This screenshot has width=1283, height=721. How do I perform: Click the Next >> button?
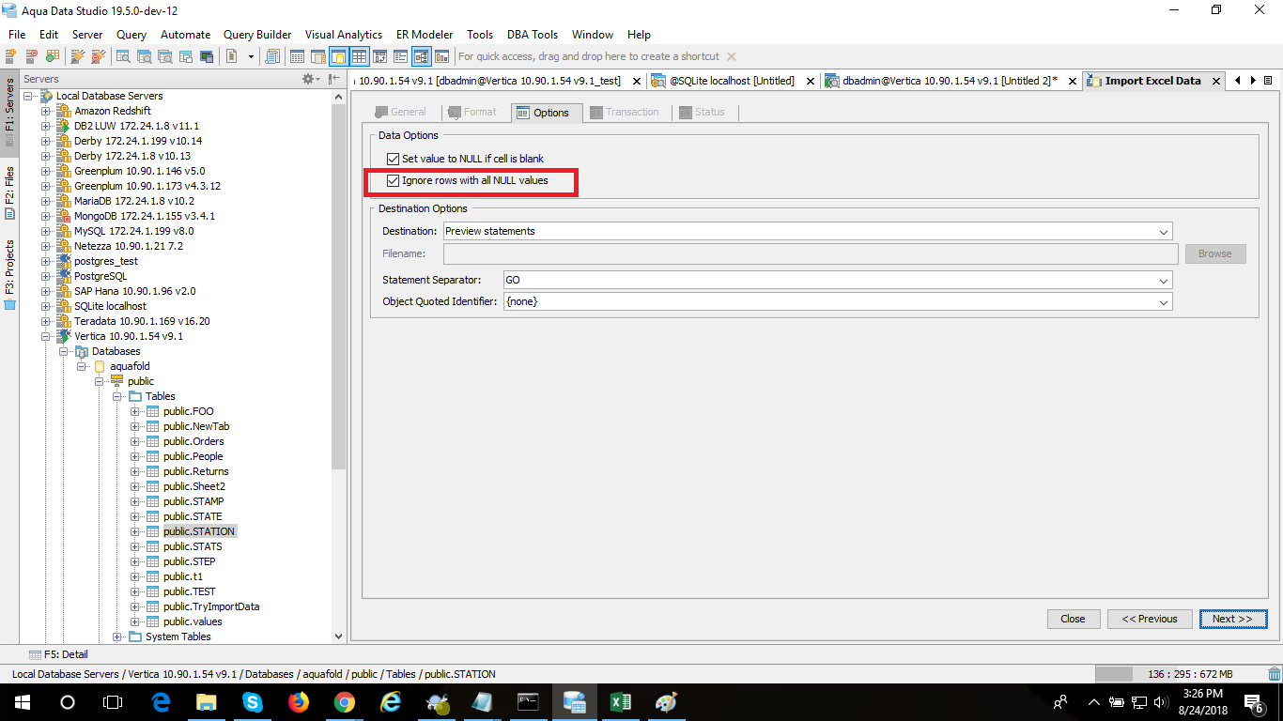(1232, 619)
